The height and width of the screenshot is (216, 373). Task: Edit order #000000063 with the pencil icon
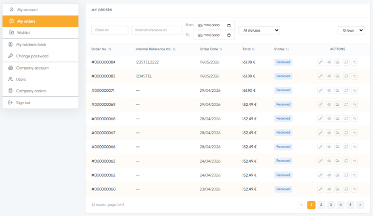pos(321,161)
